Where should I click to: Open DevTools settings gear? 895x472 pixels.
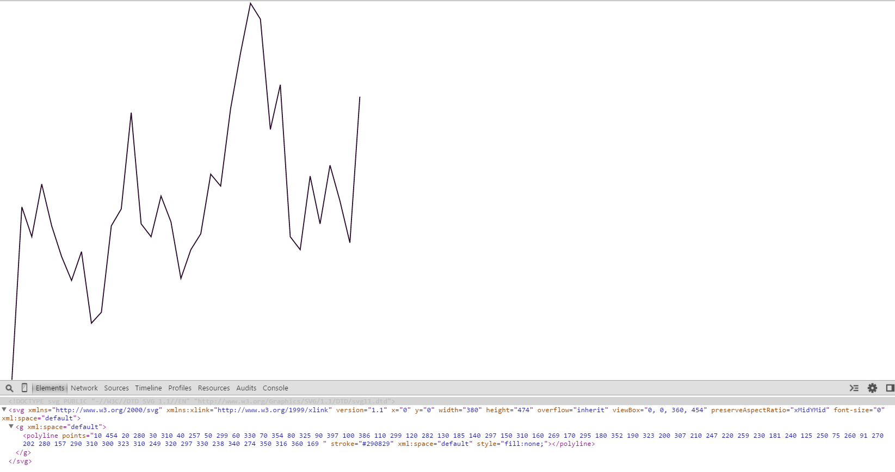coord(873,388)
